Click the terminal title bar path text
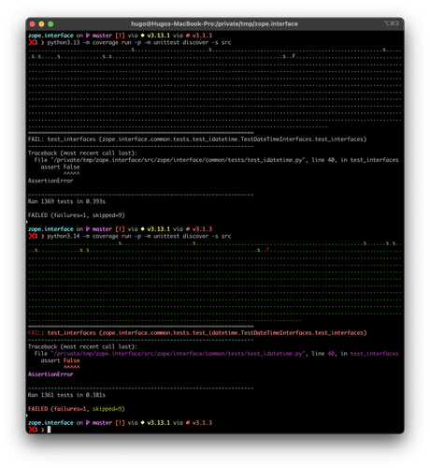Screen dimensions: 430x468 (x=214, y=24)
